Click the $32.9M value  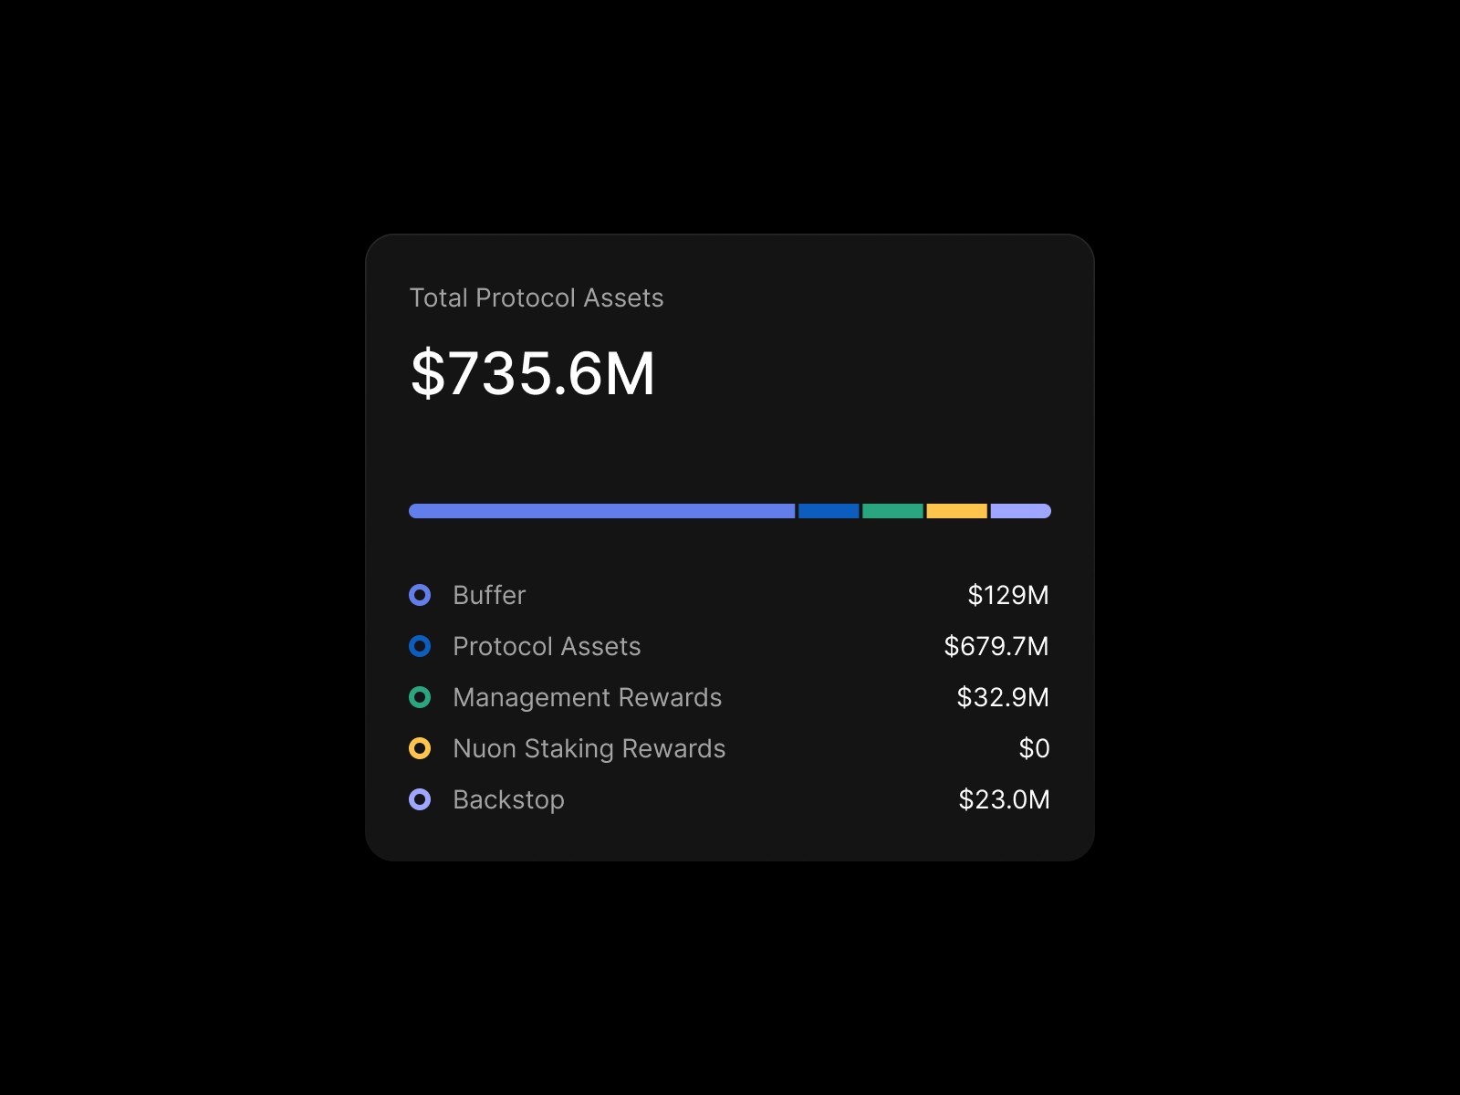point(1003,697)
